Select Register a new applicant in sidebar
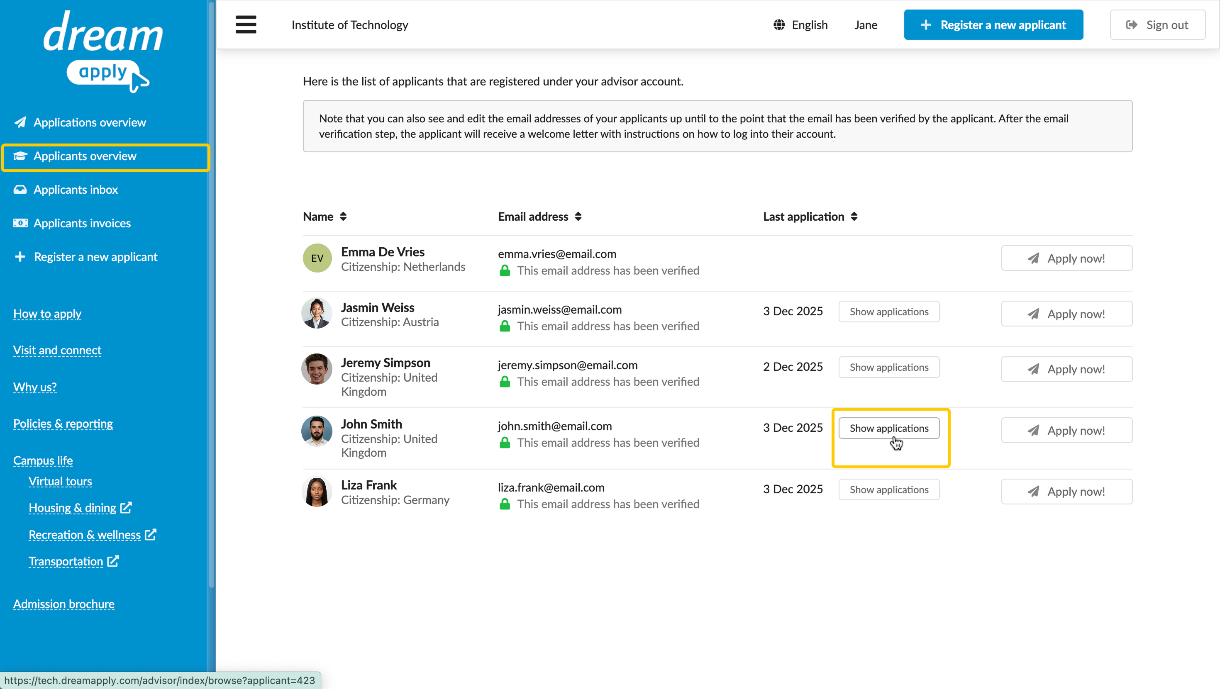Image resolution: width=1220 pixels, height=689 pixels. click(95, 257)
